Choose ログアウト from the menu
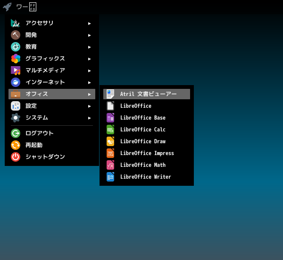 coord(52,133)
